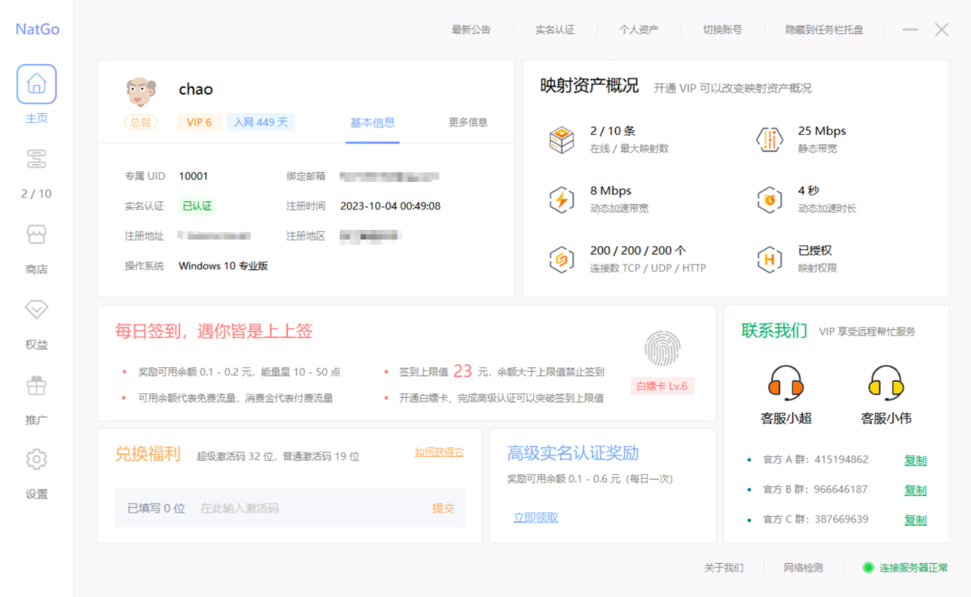Click 切换账号 to switch accounts
Image resolution: width=971 pixels, height=597 pixels.
(x=722, y=30)
